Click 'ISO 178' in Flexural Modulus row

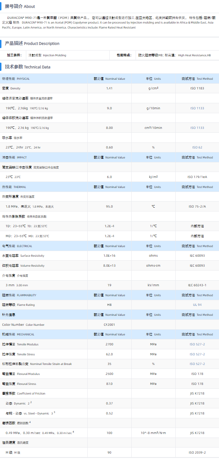(197, 374)
